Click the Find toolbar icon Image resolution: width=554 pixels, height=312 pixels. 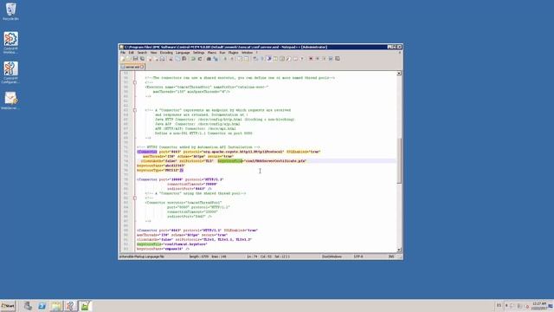tap(209, 59)
